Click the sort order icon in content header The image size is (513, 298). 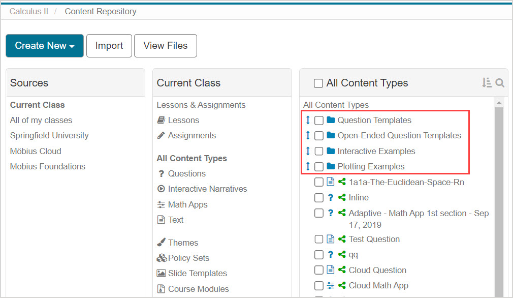point(487,83)
